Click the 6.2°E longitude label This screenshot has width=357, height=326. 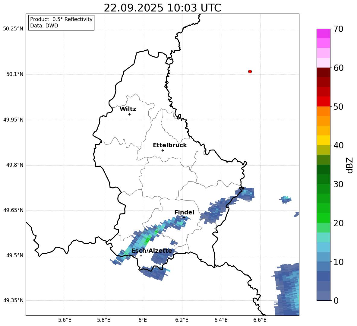coord(182,320)
